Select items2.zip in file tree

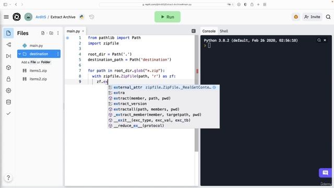(38, 79)
